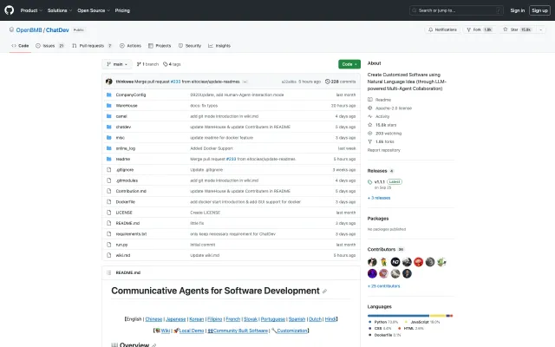Viewport: 555px width, 347px height.
Task: Open the README.md file in the list
Action: (x=127, y=223)
